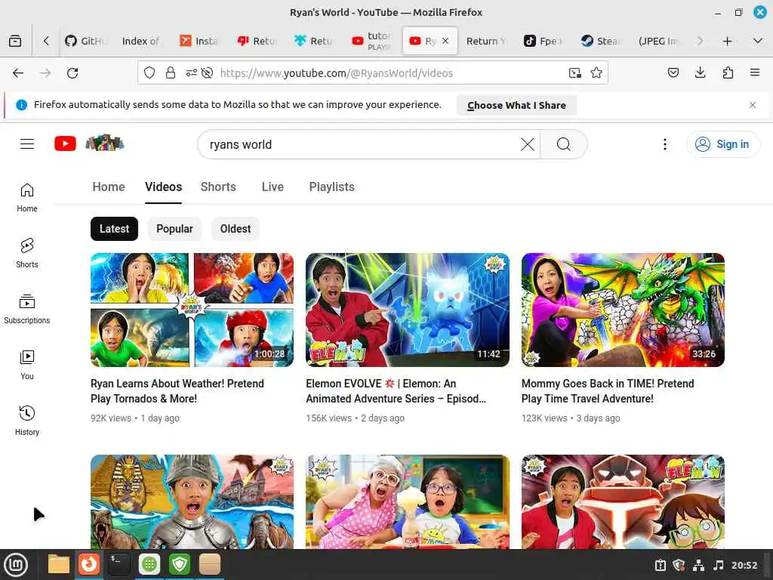Open the You section in sidebar
The height and width of the screenshot is (580, 773).
(27, 365)
